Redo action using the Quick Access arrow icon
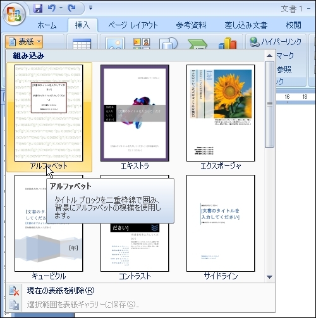The height and width of the screenshot is (318, 316). point(71,8)
